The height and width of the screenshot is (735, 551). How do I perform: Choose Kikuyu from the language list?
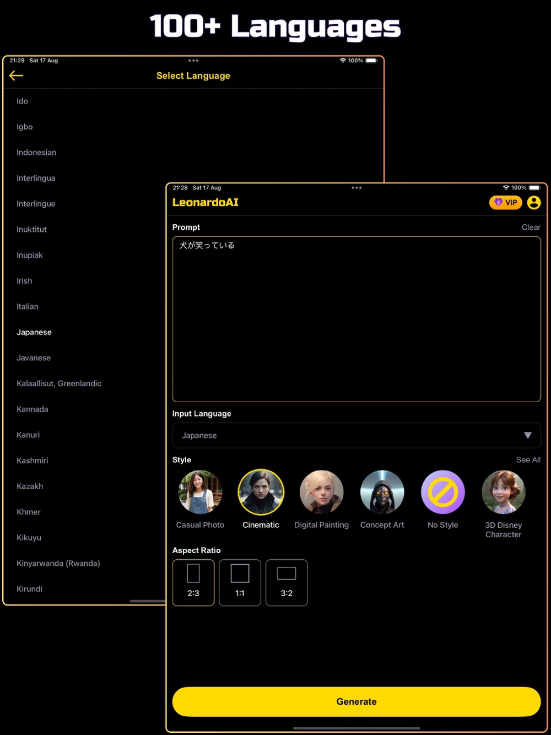point(29,538)
